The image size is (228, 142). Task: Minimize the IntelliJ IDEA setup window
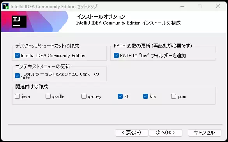pyautogui.click(x=182, y=6)
